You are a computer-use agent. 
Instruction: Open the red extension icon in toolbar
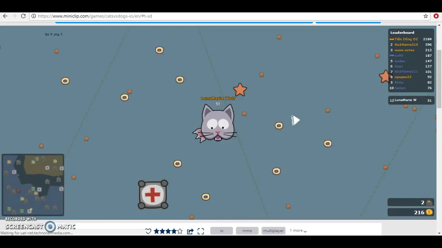pyautogui.click(x=436, y=16)
